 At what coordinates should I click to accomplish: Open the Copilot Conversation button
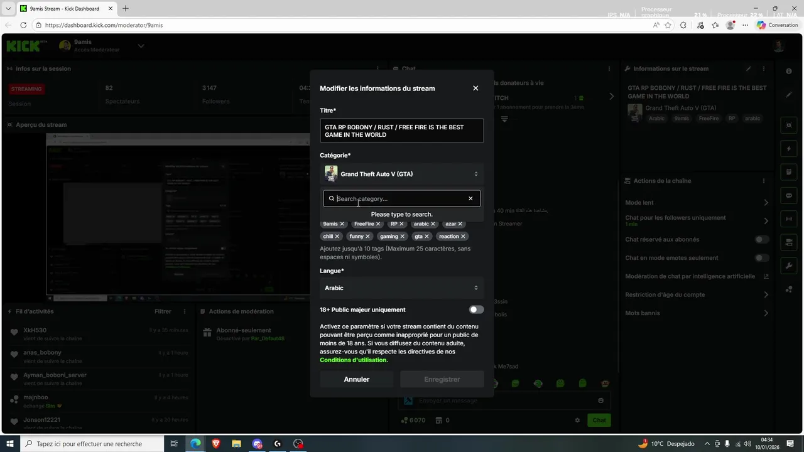(777, 25)
